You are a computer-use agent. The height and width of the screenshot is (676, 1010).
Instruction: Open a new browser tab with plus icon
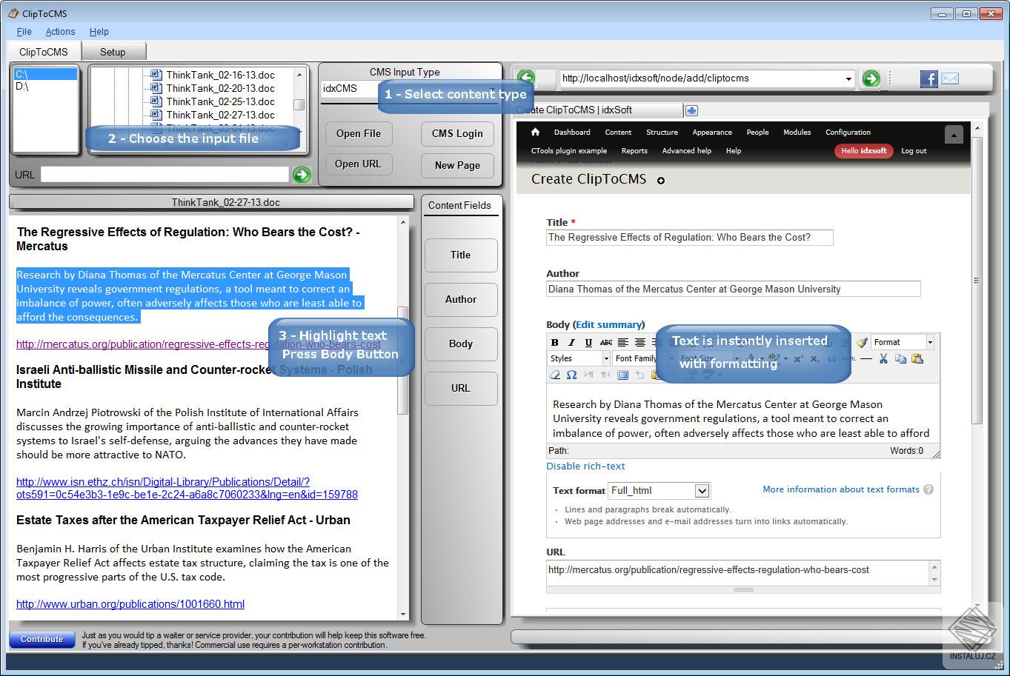tap(691, 110)
